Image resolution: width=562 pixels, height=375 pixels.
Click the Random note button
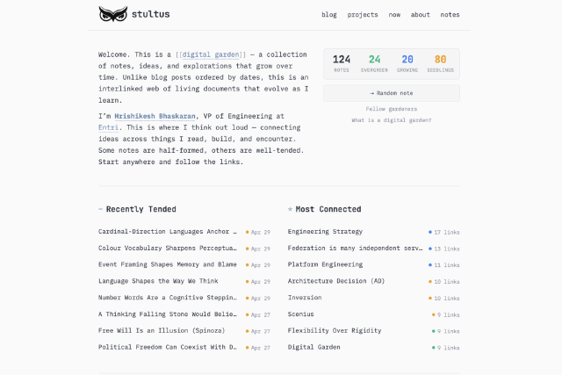click(392, 93)
